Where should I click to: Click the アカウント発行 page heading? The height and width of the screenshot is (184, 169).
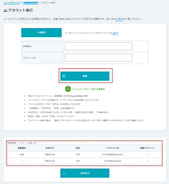click(x=20, y=10)
